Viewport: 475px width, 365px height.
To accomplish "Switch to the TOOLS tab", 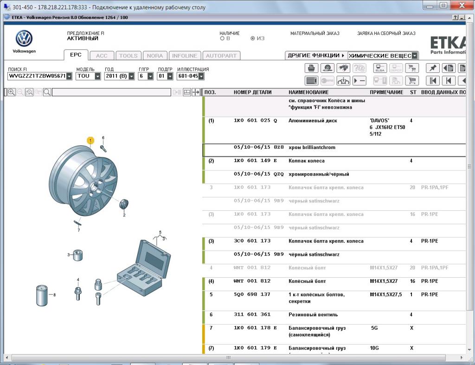I will tap(128, 55).
